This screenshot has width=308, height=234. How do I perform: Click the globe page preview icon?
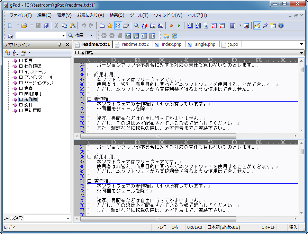coord(206,26)
